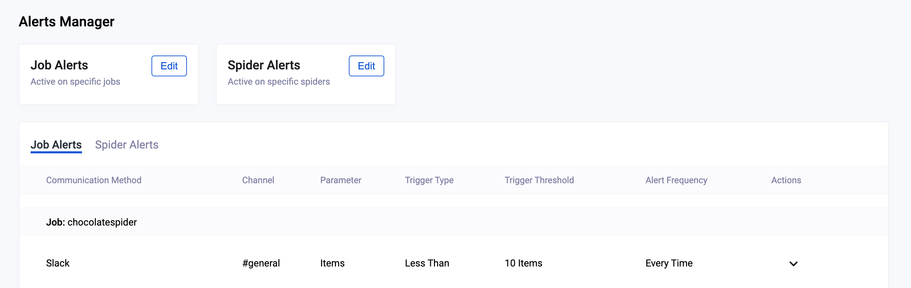This screenshot has height=288, width=911.
Task: Click the Trigger Threshold column header
Action: (x=539, y=180)
